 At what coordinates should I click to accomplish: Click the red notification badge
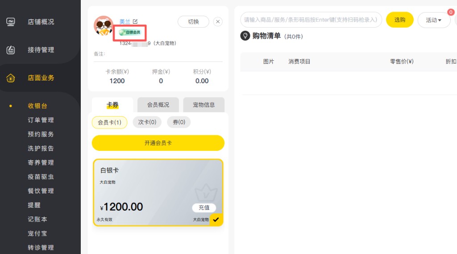pos(451,12)
